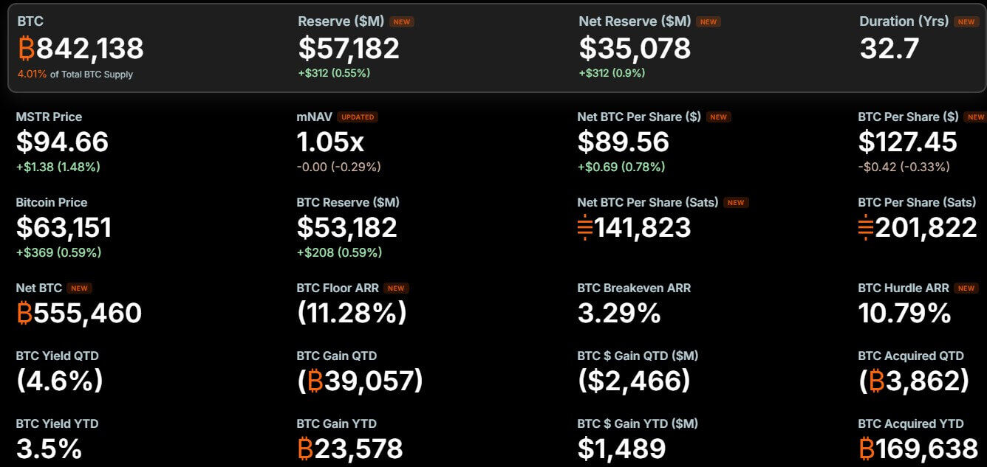Click the Bitcoin icon beside BTC Acquired YTD 169,638
This screenshot has height=467, width=987.
[867, 449]
